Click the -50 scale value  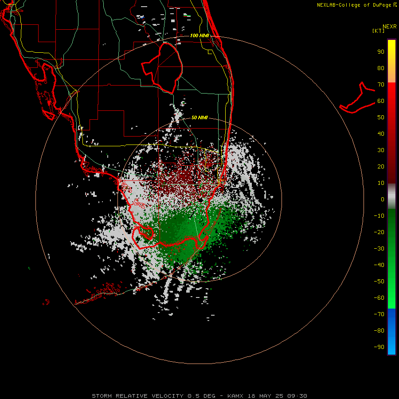[x=379, y=282]
